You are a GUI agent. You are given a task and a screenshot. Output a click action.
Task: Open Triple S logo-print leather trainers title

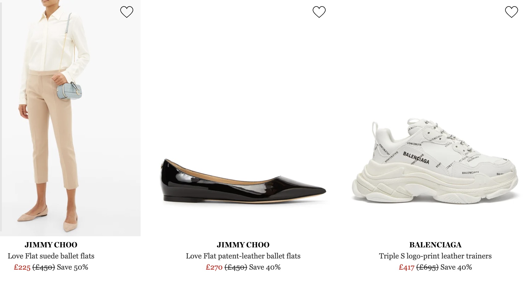435,256
